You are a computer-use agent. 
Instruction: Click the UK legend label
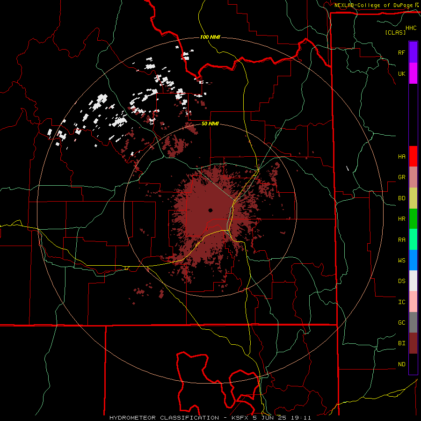pyautogui.click(x=401, y=73)
